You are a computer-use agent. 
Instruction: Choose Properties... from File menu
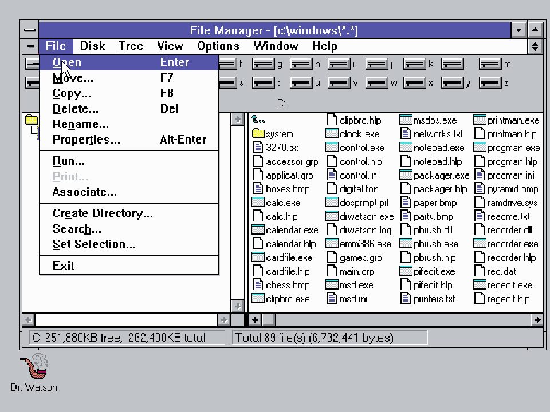pyautogui.click(x=129, y=140)
